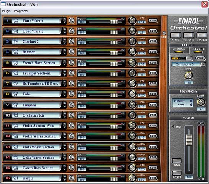Click the OUTPUT button

188,35
